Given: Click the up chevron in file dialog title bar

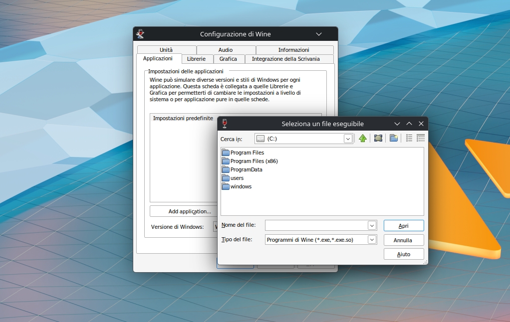Looking at the screenshot, I should tap(409, 124).
